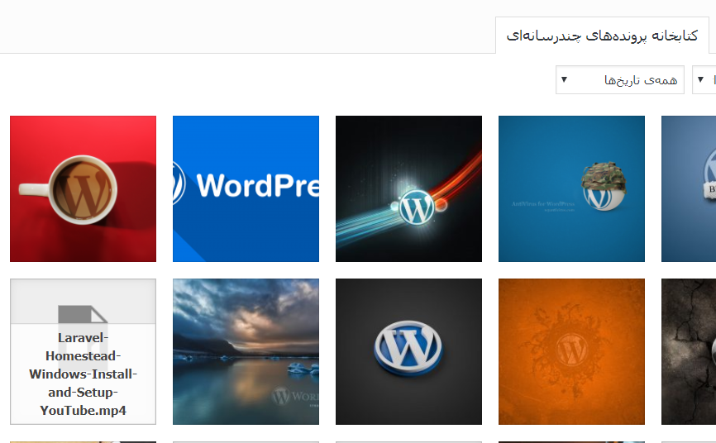Select the blue WordPress text banner thumbnail
Image resolution: width=716 pixels, height=443 pixels.
tap(246, 188)
